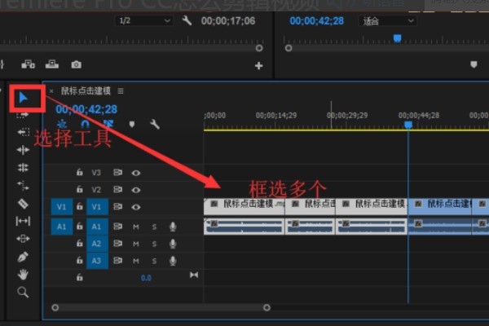Select the Zoom magnifier tool

click(x=23, y=292)
